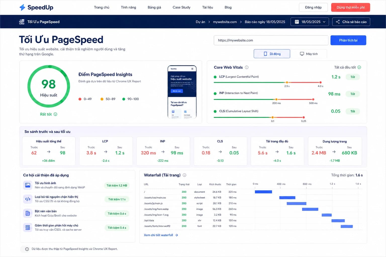Click the hamburger menu icon in the phone preview
Image resolution: width=386 pixels, height=257 pixels.
pyautogui.click(x=192, y=69)
